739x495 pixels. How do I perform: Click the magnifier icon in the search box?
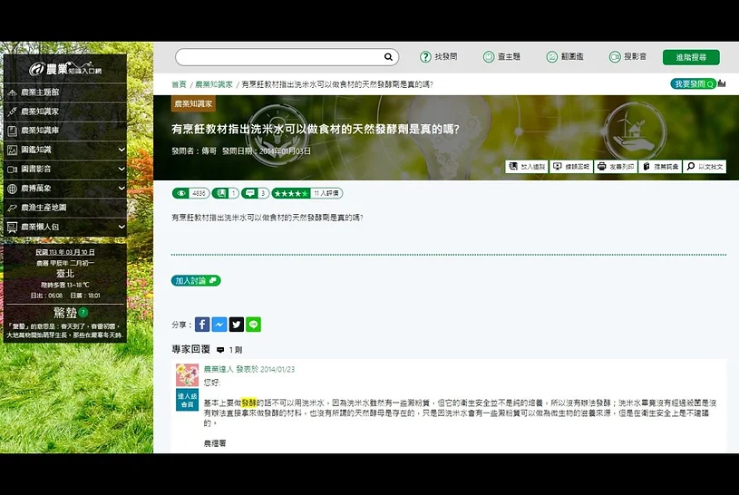point(388,57)
